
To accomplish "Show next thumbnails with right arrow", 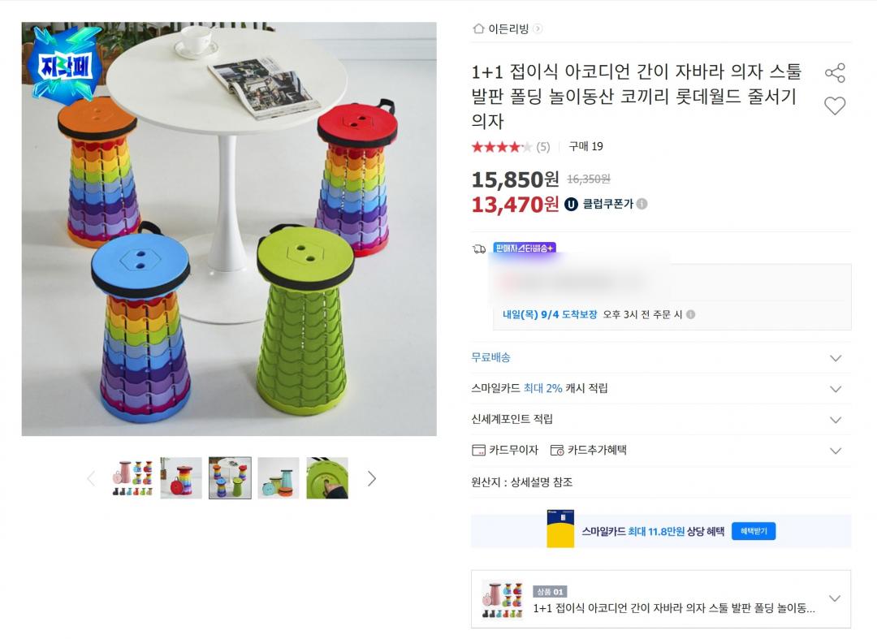I will point(372,478).
